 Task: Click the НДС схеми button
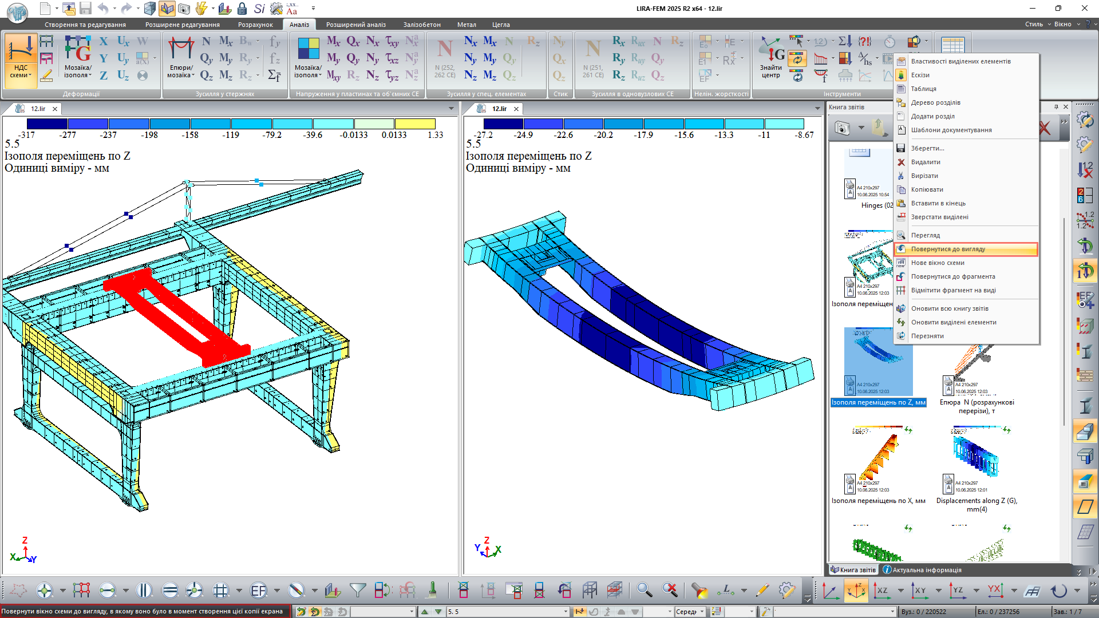click(x=21, y=59)
